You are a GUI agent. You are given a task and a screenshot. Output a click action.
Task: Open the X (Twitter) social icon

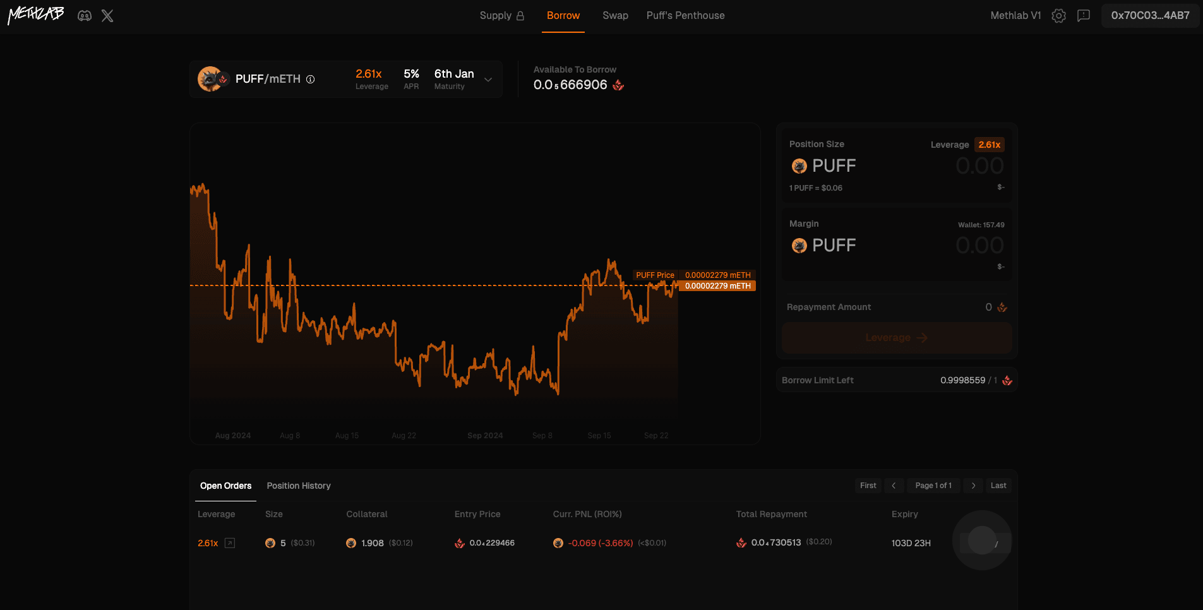(x=107, y=16)
